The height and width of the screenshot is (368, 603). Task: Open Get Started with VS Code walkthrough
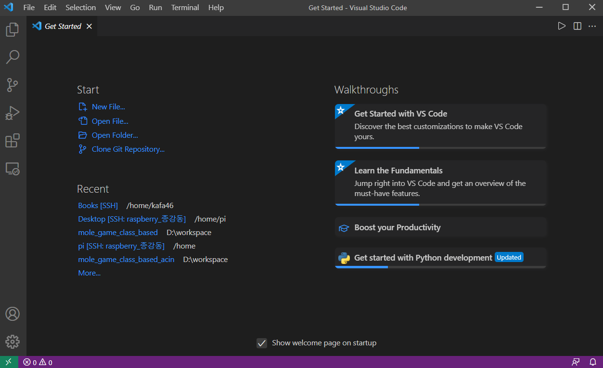[x=441, y=126]
